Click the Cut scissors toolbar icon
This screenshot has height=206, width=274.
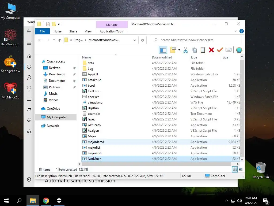click(x=185, y=50)
